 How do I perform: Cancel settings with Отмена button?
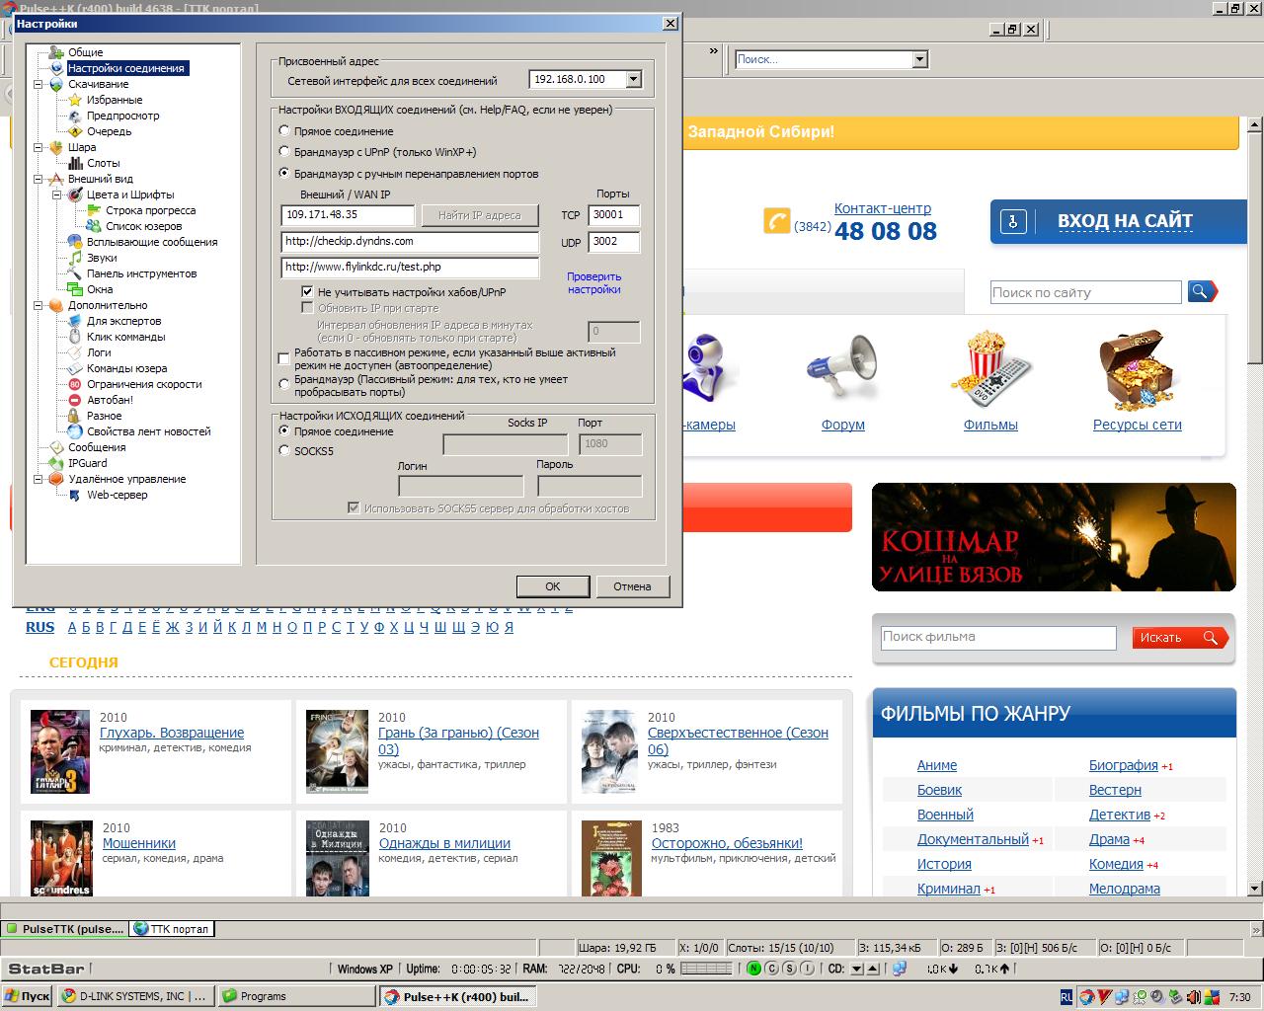(x=632, y=586)
